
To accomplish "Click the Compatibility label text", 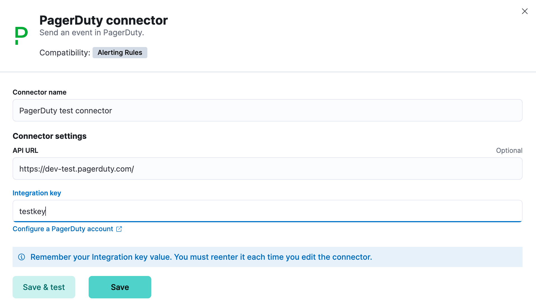I will (x=64, y=52).
